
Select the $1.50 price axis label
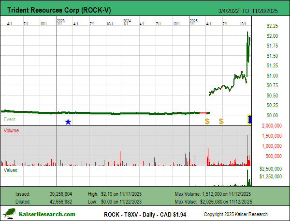(272, 56)
